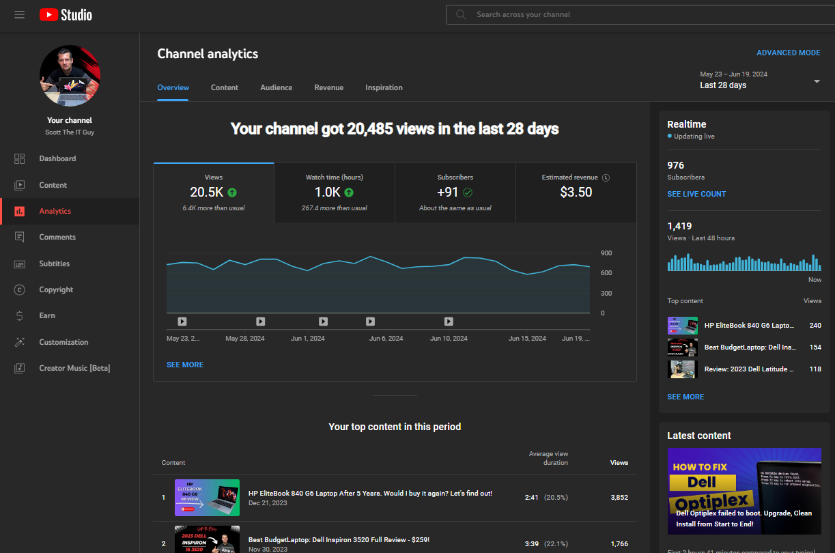Open the Dashboard menu item
Image resolution: width=835 pixels, height=553 pixels.
[x=70, y=158]
